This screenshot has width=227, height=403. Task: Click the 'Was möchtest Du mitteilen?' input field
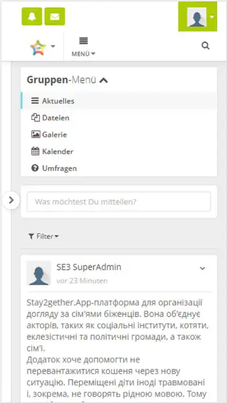pos(119,201)
